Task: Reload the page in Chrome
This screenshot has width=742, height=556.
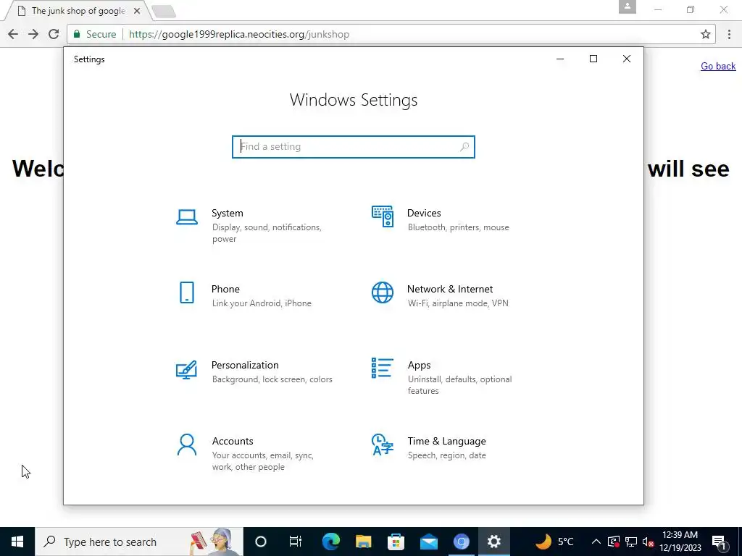Action: coord(54,34)
